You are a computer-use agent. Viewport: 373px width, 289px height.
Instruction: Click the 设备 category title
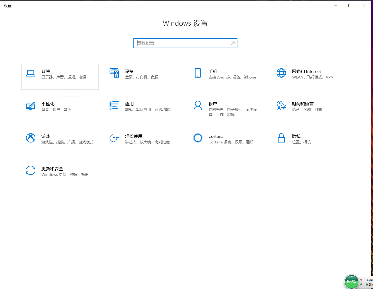pos(129,71)
